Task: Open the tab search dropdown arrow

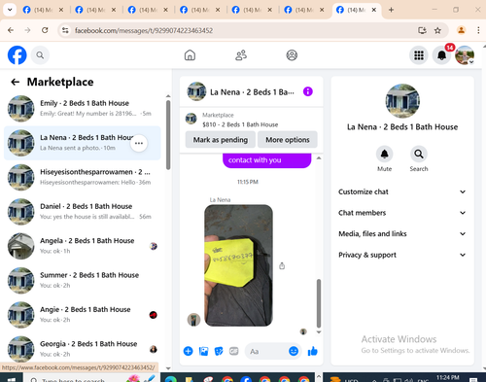Action: coord(10,10)
